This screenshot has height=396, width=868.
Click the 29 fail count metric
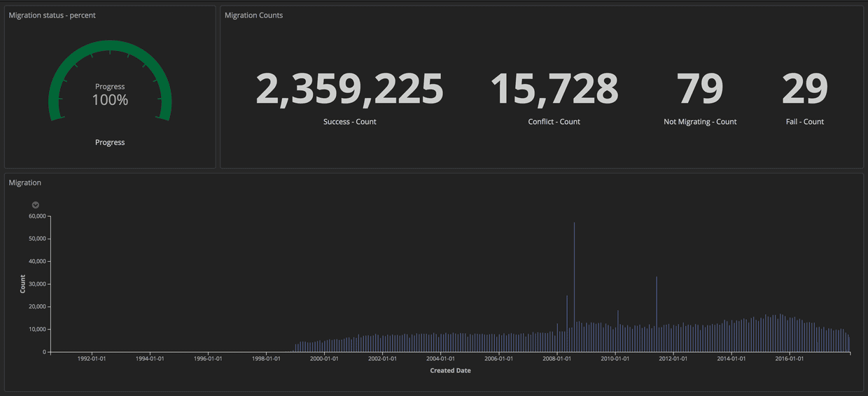(x=804, y=90)
